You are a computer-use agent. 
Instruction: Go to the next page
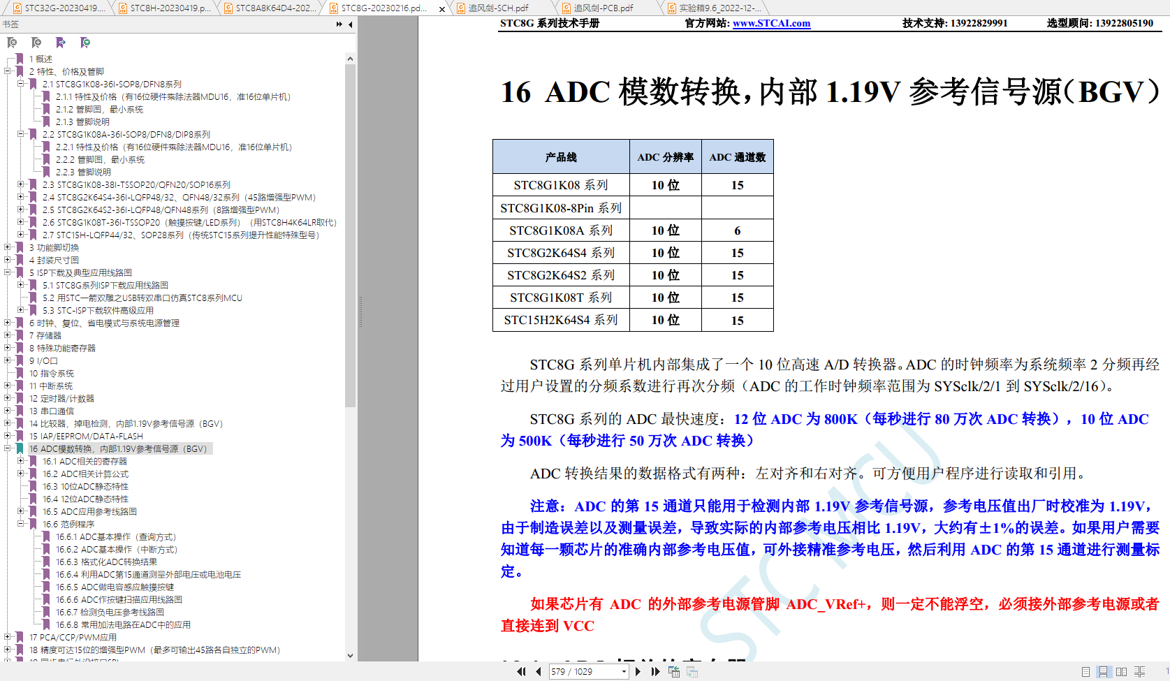click(x=638, y=671)
